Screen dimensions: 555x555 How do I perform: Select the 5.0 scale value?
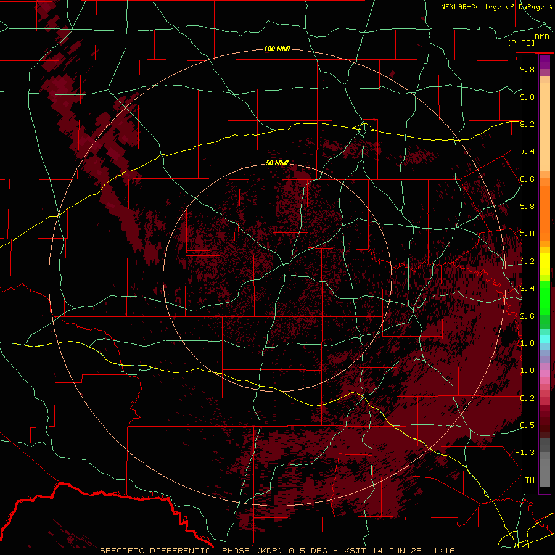527,234
